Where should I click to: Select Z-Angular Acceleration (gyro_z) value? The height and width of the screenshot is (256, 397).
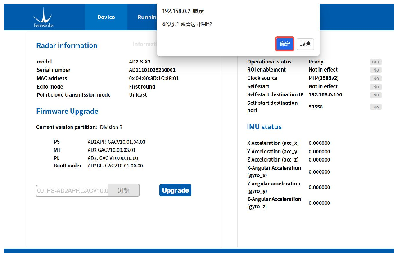[x=319, y=203]
